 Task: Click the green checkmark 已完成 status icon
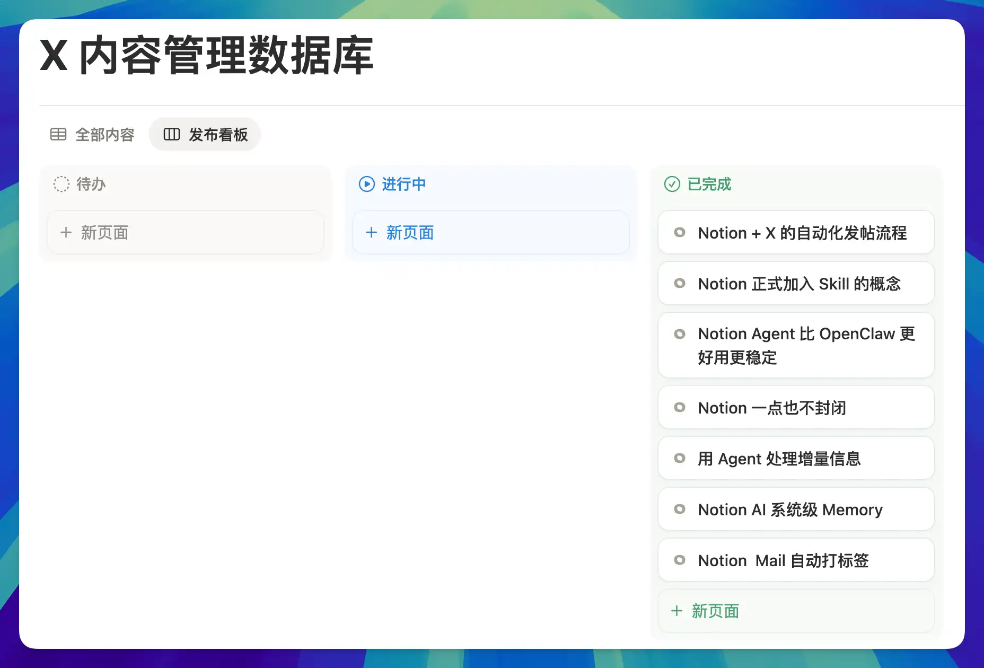click(672, 184)
